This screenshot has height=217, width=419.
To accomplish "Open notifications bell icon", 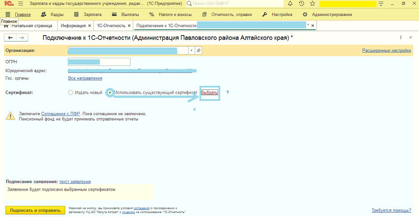I will tap(290, 4).
